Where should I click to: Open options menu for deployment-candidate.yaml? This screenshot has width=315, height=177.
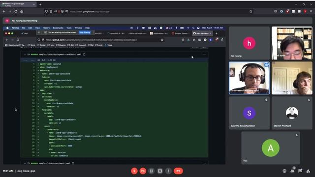point(204,55)
